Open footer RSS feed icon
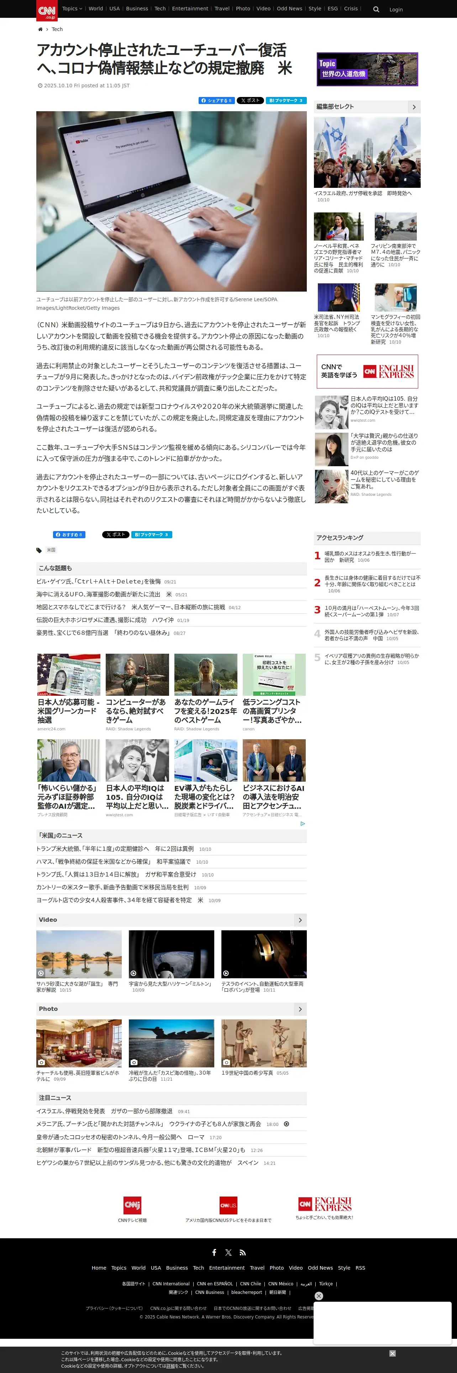Screen dimensions: 457x1373 click(243, 1253)
